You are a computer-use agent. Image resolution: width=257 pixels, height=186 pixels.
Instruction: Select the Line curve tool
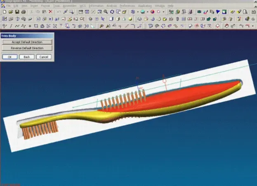(x=11, y=26)
